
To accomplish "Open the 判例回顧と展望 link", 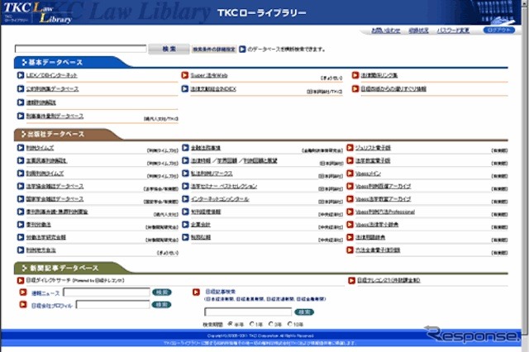I will [260, 161].
